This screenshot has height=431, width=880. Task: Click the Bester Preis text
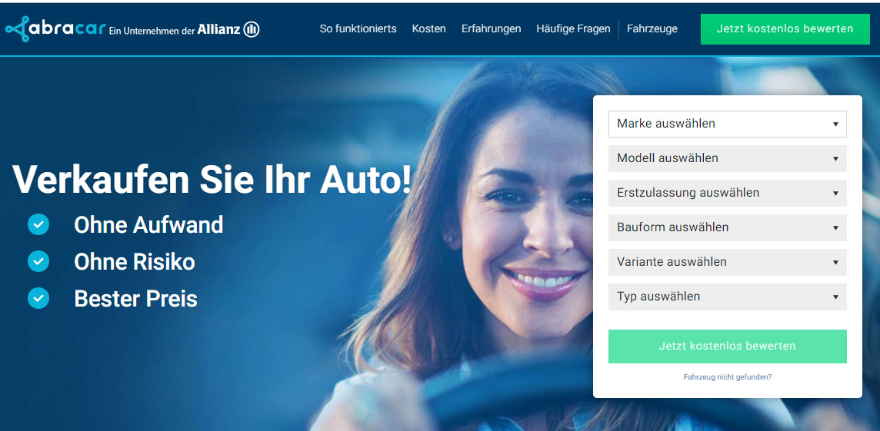[136, 299]
